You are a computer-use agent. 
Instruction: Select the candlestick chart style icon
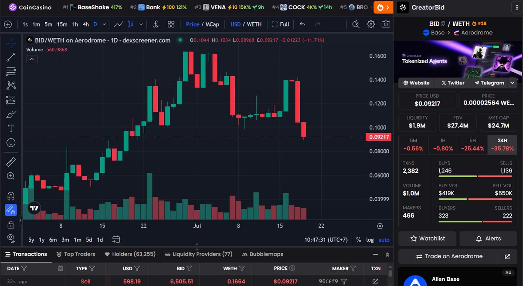pos(130,24)
